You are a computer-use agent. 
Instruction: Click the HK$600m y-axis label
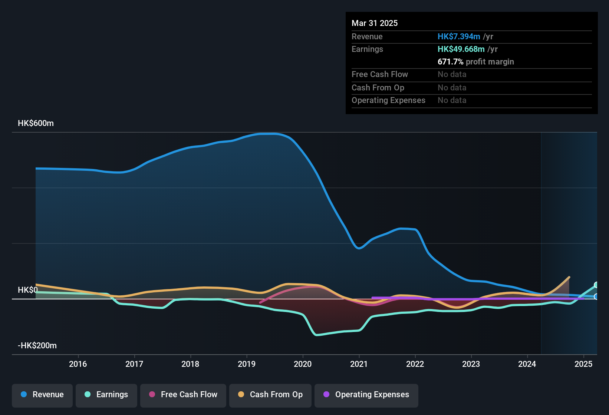tap(36, 123)
